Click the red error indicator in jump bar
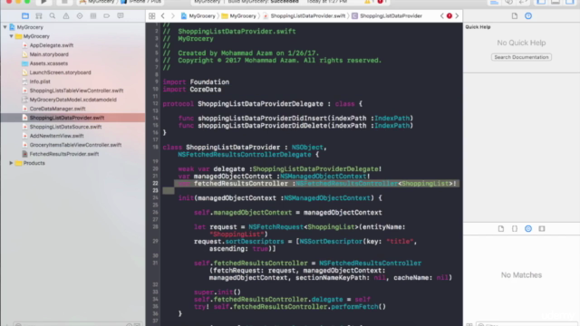Image resolution: width=580 pixels, height=326 pixels. (449, 16)
